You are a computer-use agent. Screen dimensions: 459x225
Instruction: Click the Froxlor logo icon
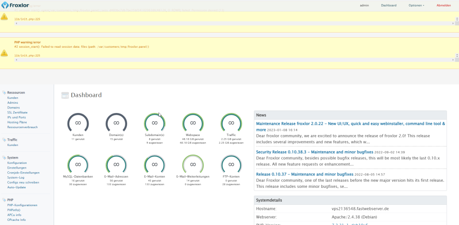5,5
